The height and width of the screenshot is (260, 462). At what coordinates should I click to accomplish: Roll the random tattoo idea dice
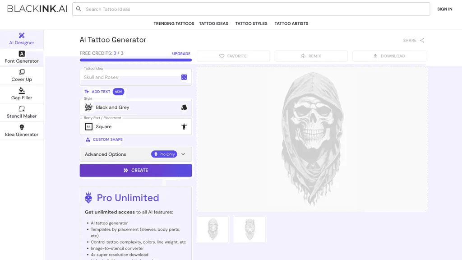tap(184, 77)
